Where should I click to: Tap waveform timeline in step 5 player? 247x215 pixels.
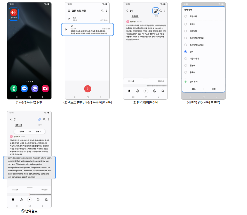coord(29,195)
